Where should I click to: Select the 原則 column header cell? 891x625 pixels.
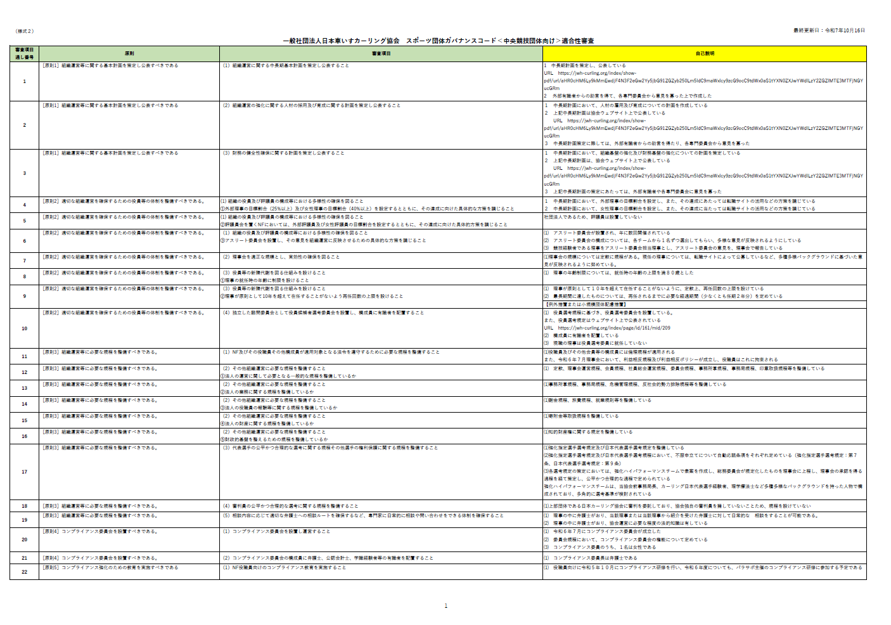click(x=129, y=54)
